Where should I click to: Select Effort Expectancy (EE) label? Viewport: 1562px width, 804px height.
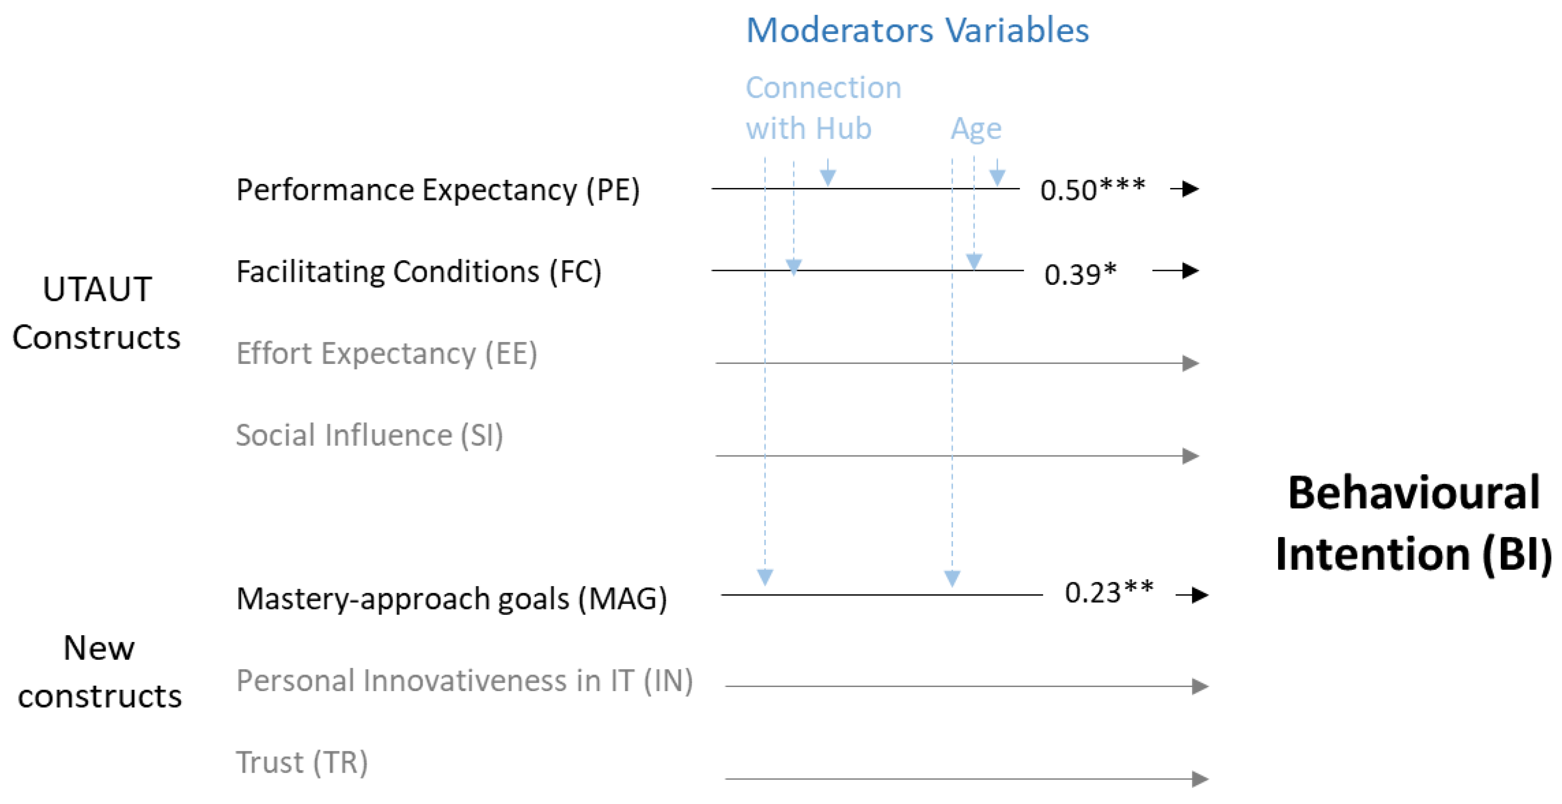tap(386, 354)
